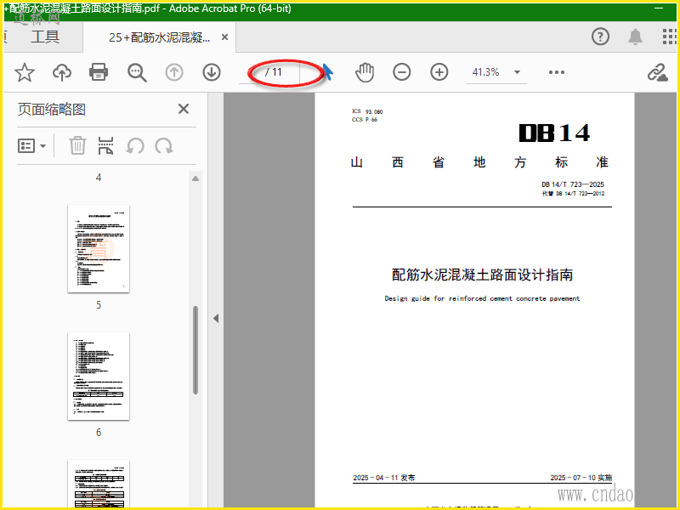Select the arrow selection tool
Screen dimensions: 680x510
[328, 71]
